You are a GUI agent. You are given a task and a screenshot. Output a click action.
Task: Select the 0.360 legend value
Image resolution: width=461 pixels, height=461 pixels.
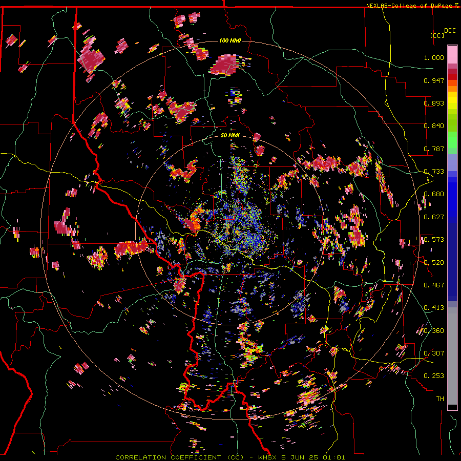434,331
